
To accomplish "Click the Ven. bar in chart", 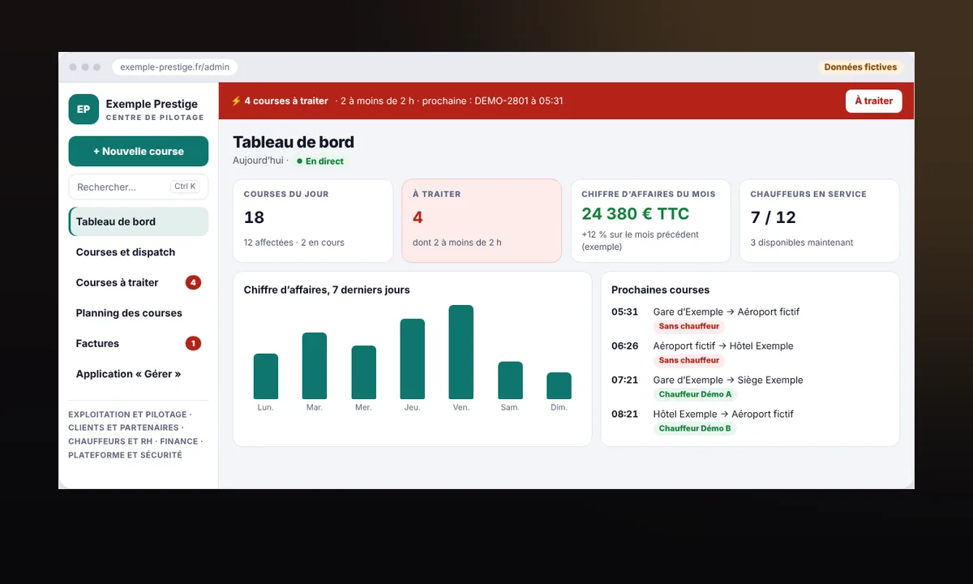I will coord(461,352).
